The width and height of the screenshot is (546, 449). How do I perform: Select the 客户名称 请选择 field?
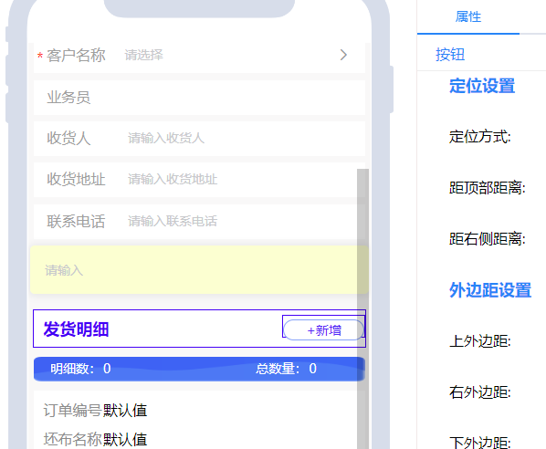(199, 56)
